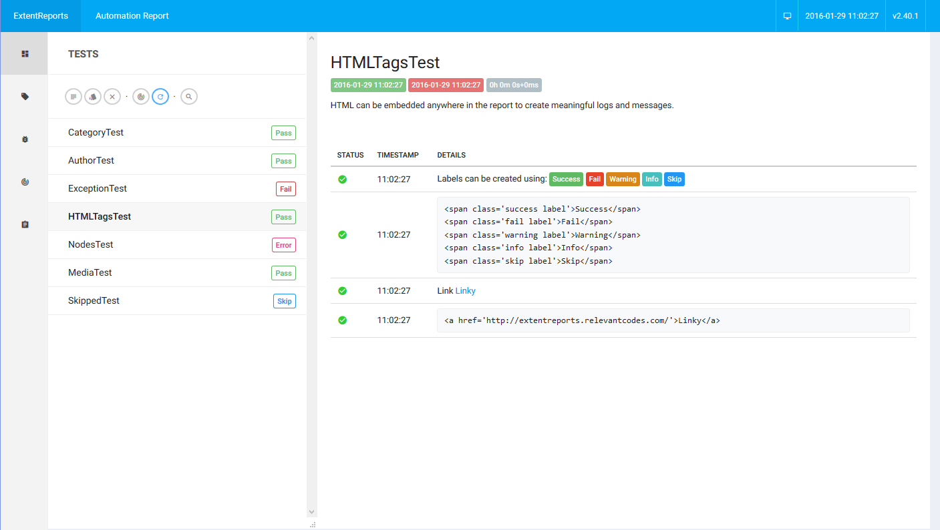
Task: Select NodesTest in the tests list
Action: (91, 245)
